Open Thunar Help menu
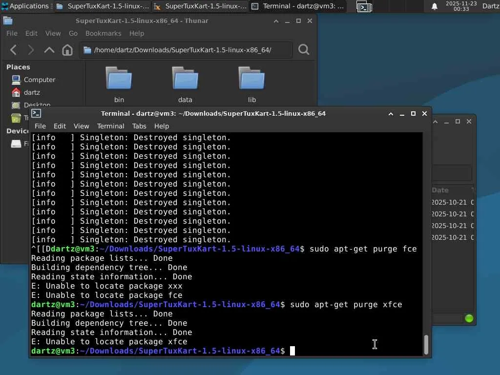Screen dimensions: 500x375 click(x=137, y=33)
